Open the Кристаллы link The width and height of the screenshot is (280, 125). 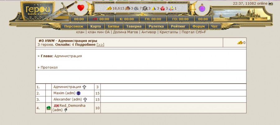[x=169, y=32]
